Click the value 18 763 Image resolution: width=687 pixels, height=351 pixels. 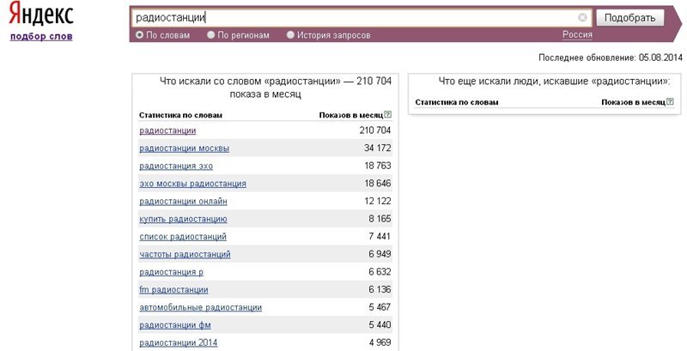[x=377, y=166]
